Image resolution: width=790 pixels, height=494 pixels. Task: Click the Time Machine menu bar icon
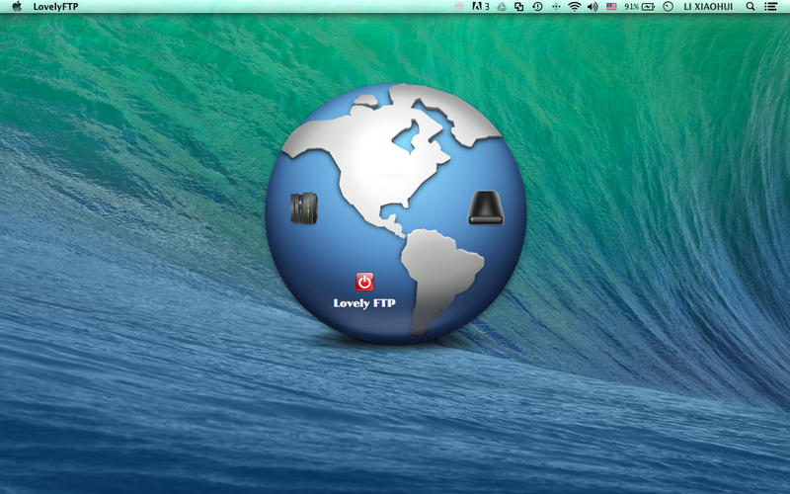click(x=537, y=7)
